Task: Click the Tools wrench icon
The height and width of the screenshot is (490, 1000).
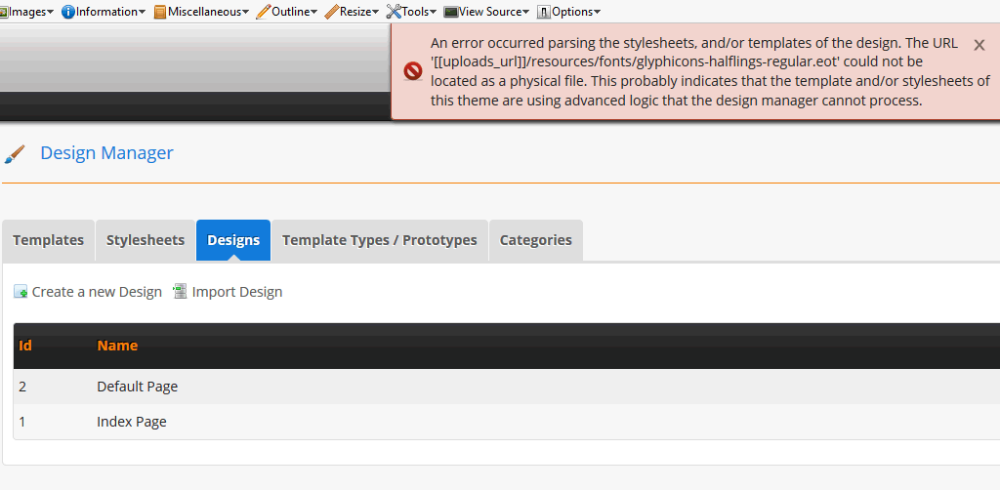Action: (x=394, y=12)
